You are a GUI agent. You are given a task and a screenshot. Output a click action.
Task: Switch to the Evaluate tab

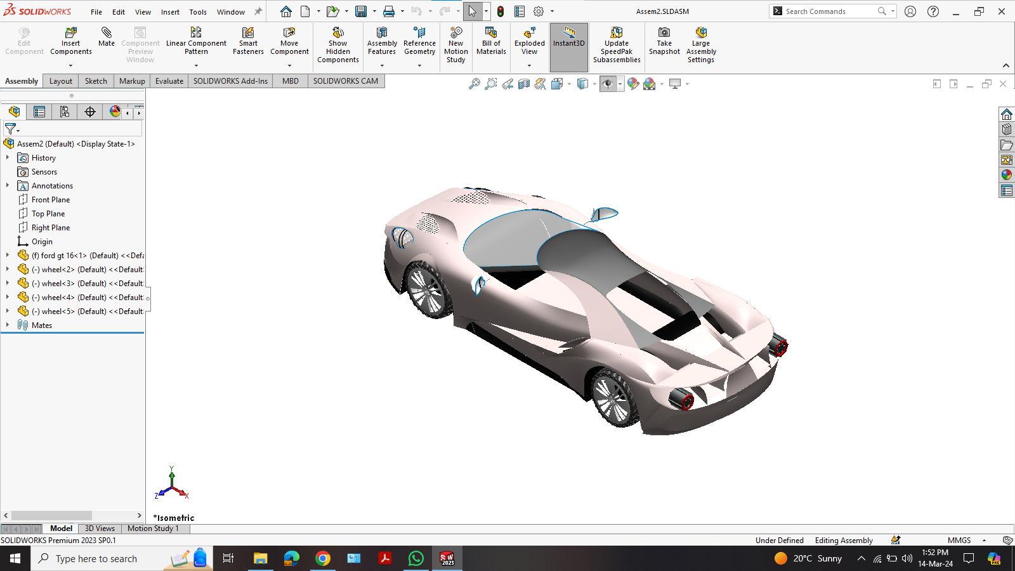point(169,81)
